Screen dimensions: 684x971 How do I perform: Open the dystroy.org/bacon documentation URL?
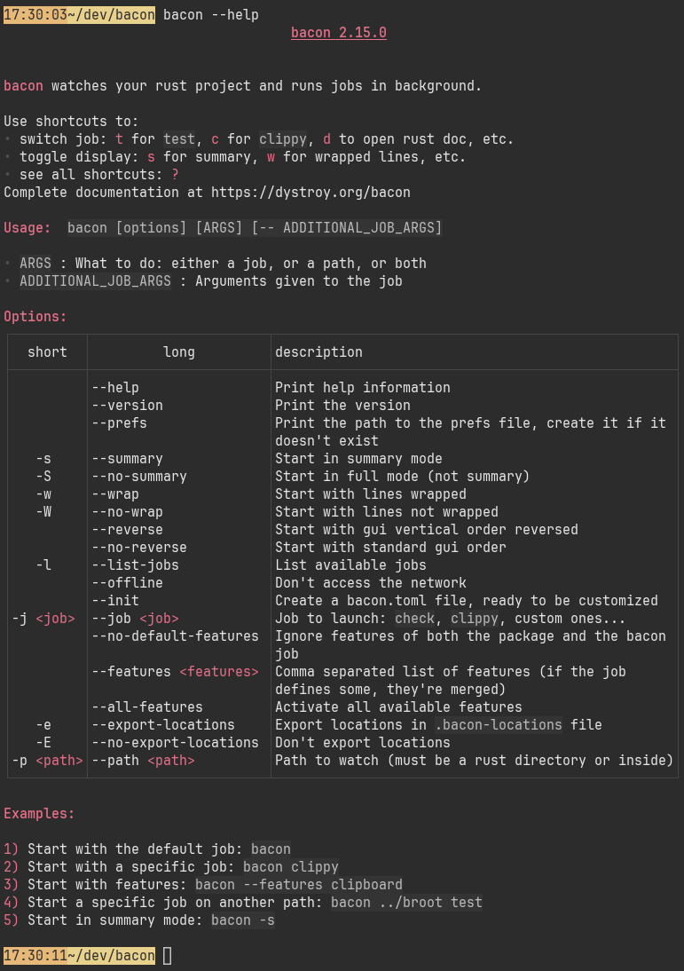click(x=311, y=193)
